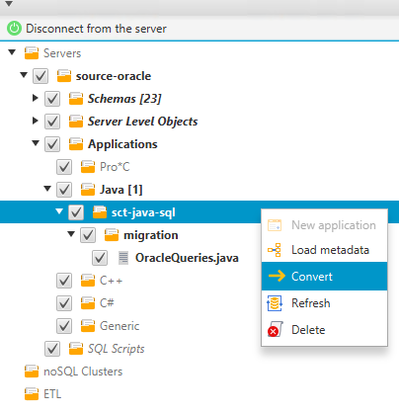Image resolution: width=399 pixels, height=413 pixels.
Task: Click the noSQL Clusters folder icon
Action: [x=32, y=372]
